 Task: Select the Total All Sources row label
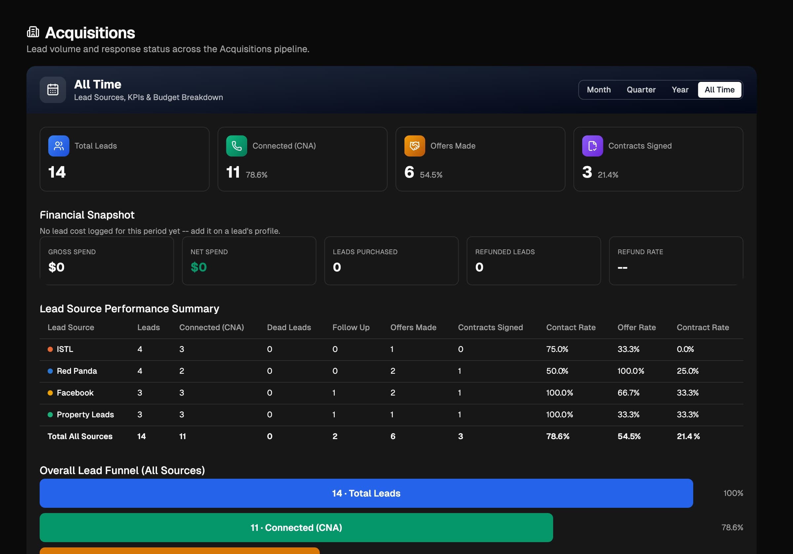[80, 436]
